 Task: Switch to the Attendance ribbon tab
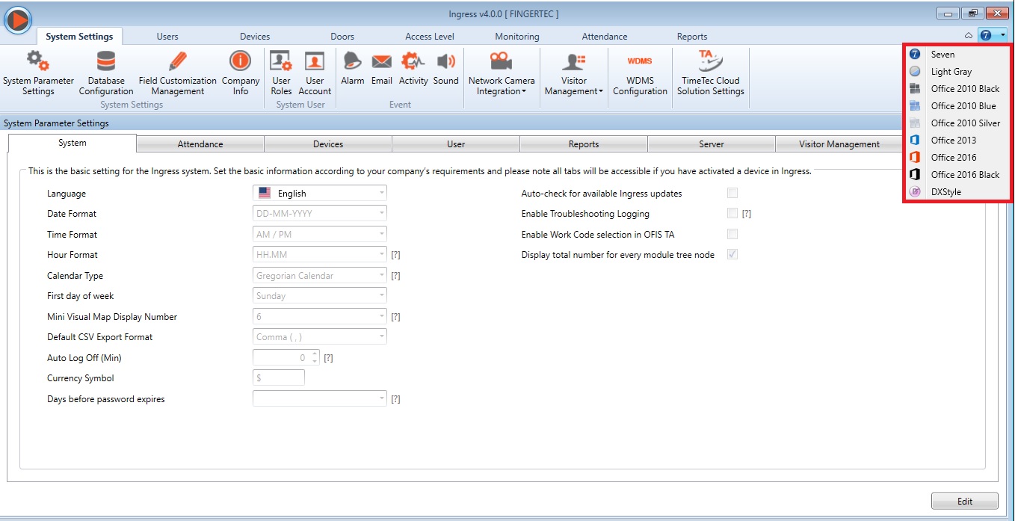click(x=605, y=36)
